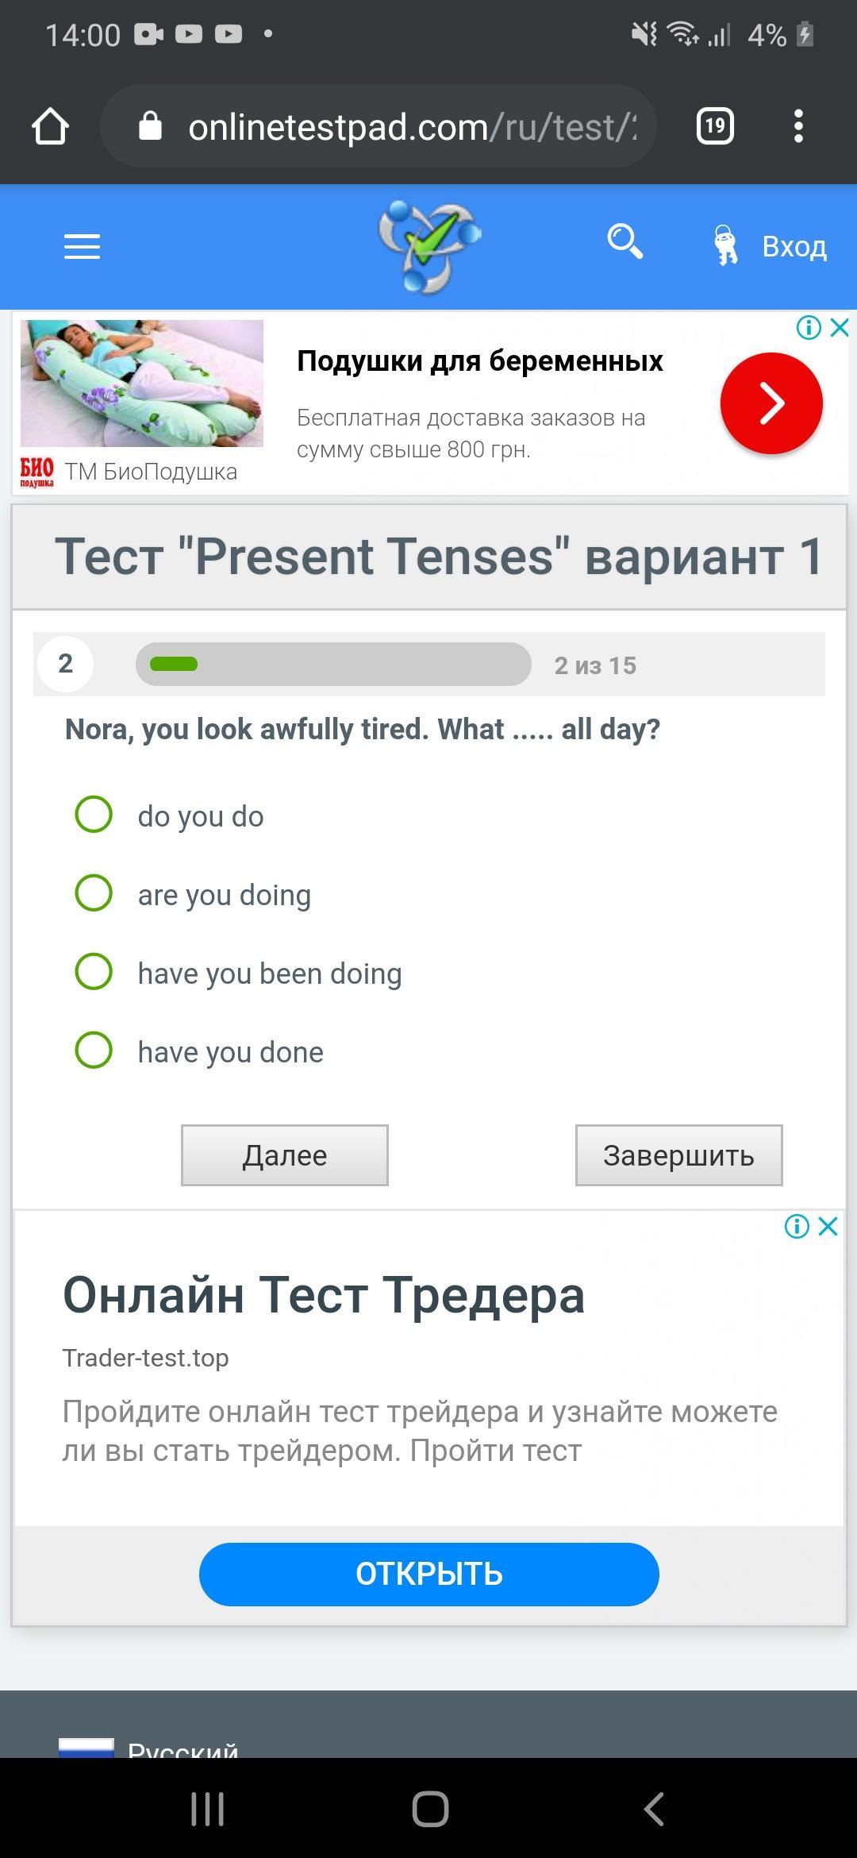Open the site search magnifier
This screenshot has height=1858, width=857.
coord(624,241)
